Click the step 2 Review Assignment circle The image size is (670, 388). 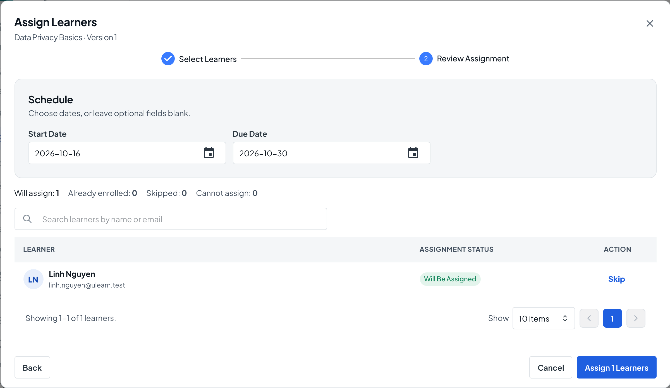pos(426,59)
